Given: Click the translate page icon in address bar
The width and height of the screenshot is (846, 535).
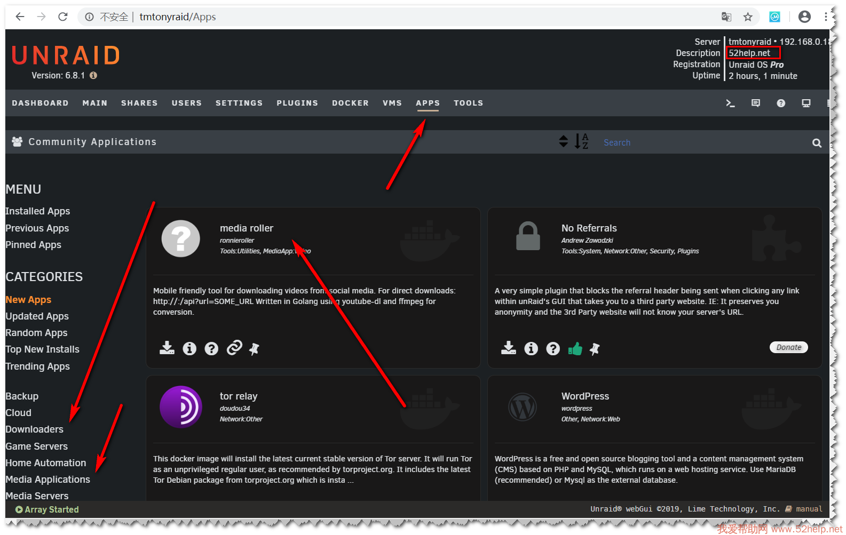Looking at the screenshot, I should [x=726, y=17].
